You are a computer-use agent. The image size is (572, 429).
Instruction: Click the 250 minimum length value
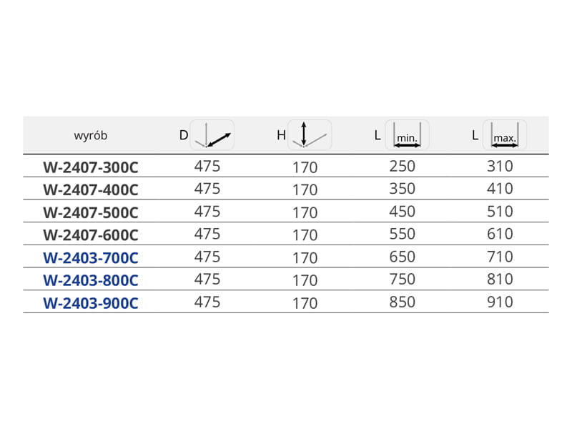[403, 167]
